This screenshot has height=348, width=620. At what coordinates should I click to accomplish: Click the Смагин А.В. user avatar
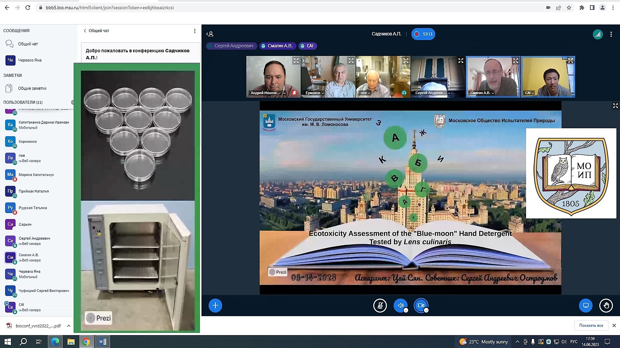coord(10,257)
